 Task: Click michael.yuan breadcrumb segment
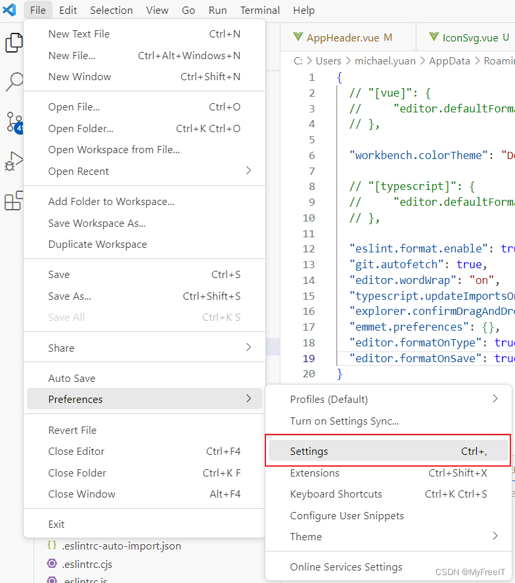[x=385, y=61]
